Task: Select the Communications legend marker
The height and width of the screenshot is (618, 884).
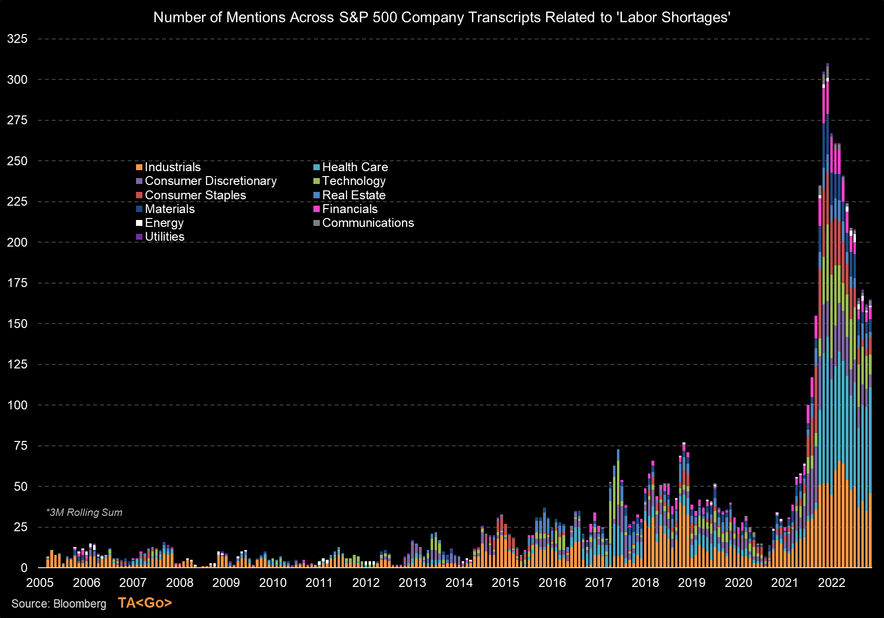Action: [x=318, y=222]
